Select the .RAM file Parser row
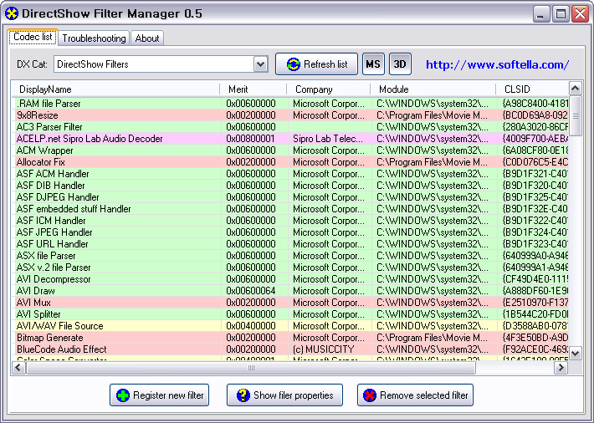Image resolution: width=594 pixels, height=423 pixels. click(x=290, y=104)
